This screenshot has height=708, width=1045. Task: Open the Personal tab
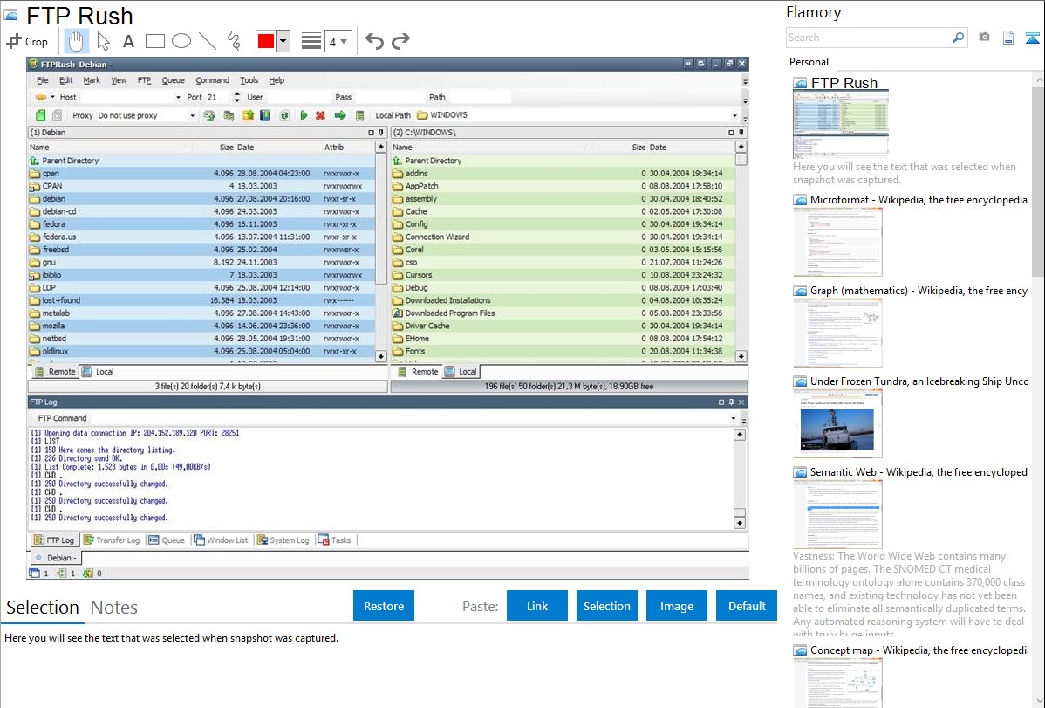pyautogui.click(x=809, y=62)
